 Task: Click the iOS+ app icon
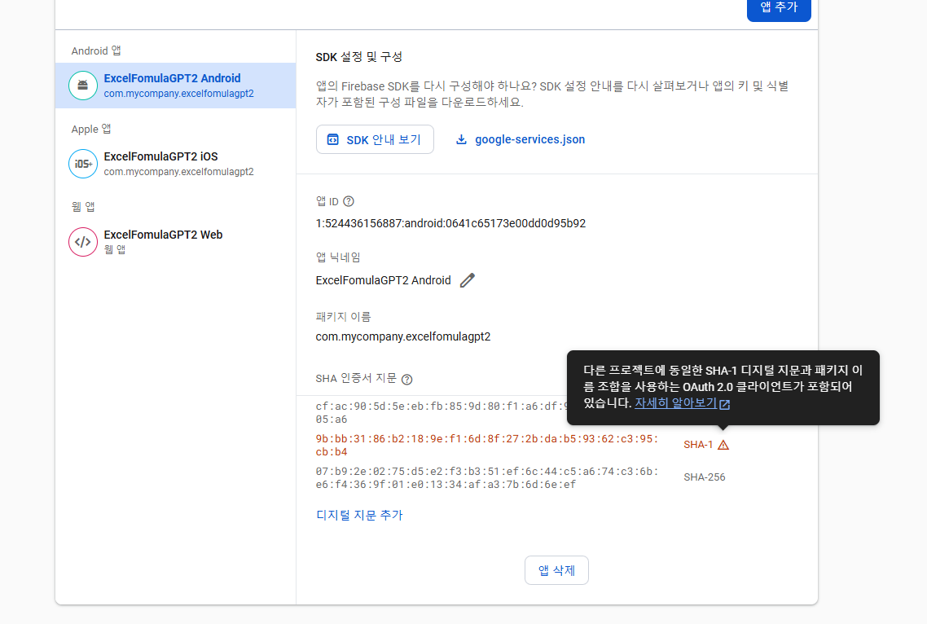coord(83,164)
